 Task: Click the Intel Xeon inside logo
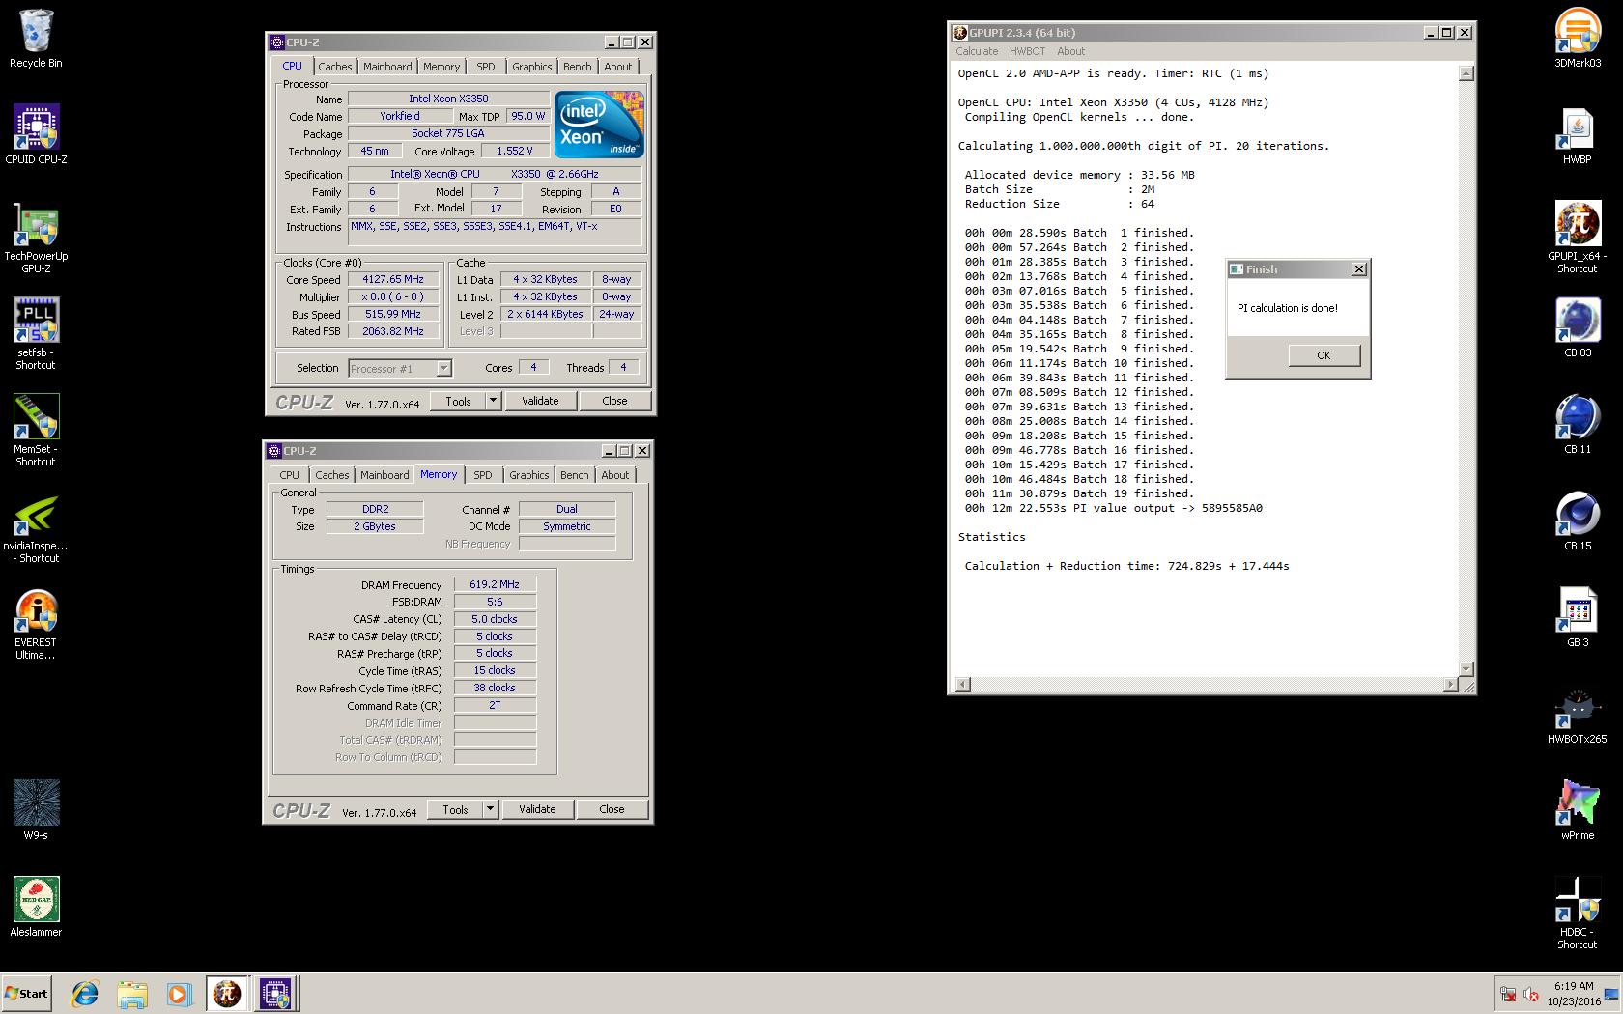tap(599, 125)
